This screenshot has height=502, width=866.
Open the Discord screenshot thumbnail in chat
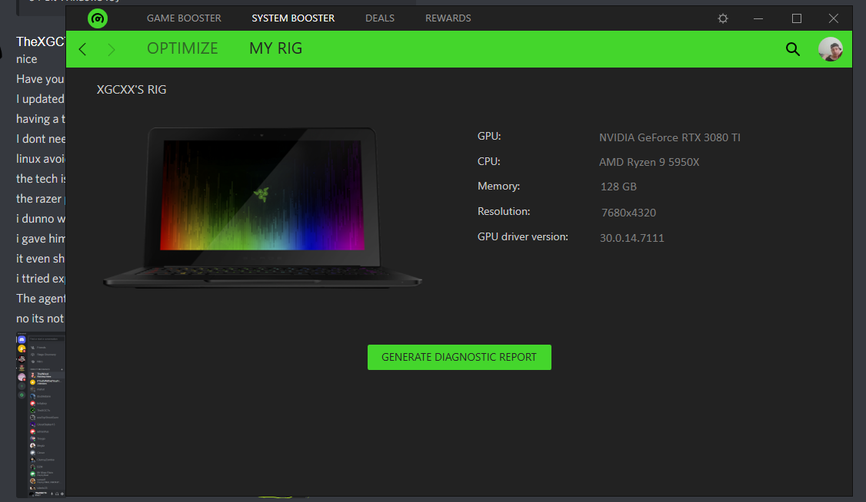[41, 414]
